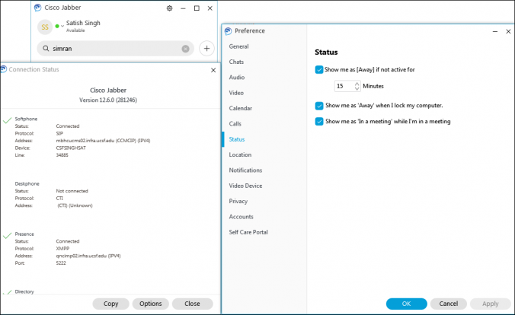Image resolution: width=515 pixels, height=315 pixels.
Task: Minimize the Cisco Jabber main window
Action: tap(184, 8)
